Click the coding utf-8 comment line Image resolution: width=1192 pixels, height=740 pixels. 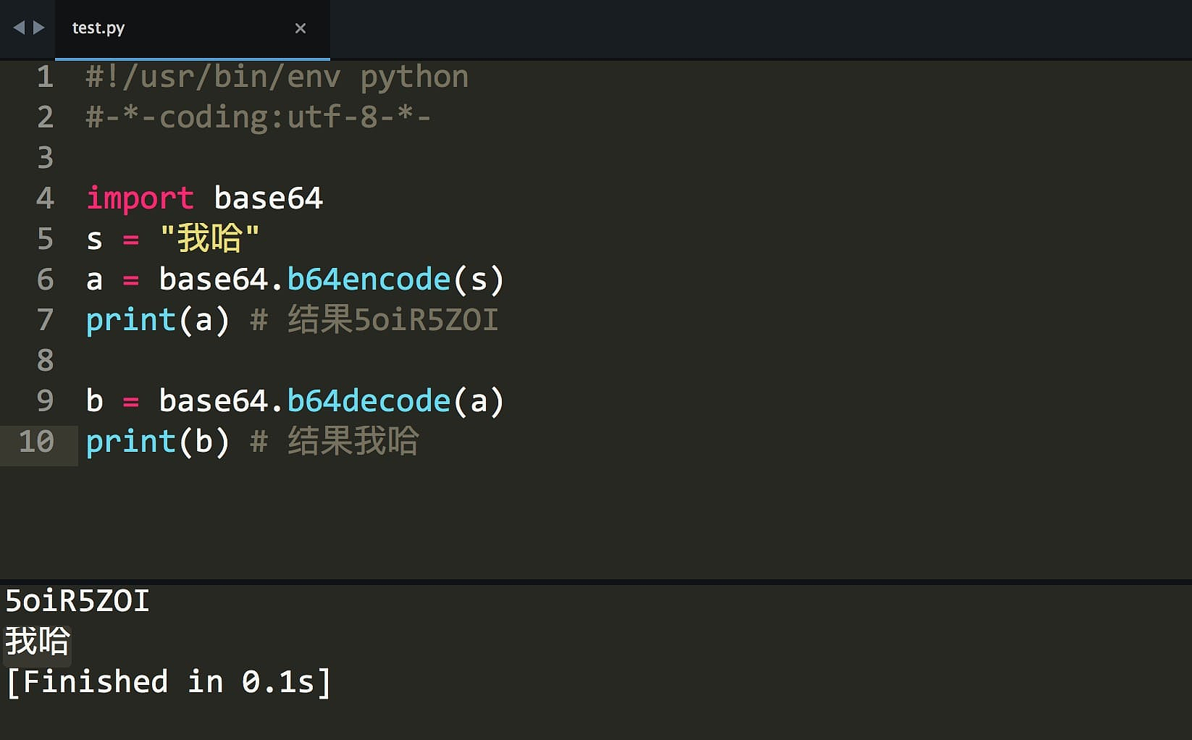coord(258,117)
